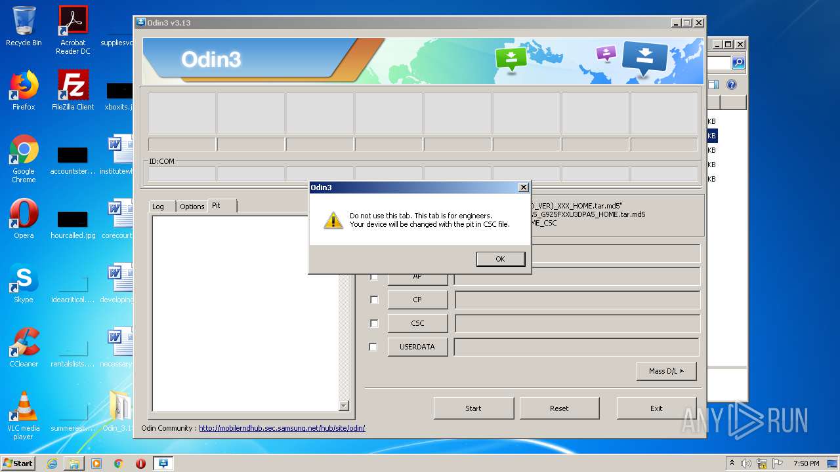Click the Odin3 title bar app icon

coord(140,22)
